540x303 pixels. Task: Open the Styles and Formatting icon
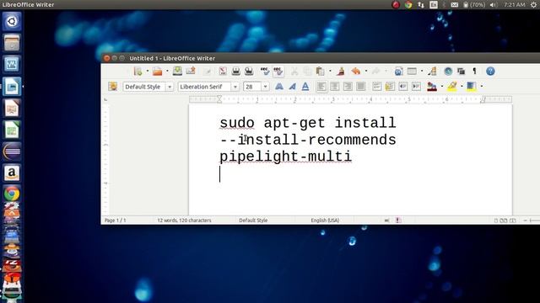(x=112, y=86)
